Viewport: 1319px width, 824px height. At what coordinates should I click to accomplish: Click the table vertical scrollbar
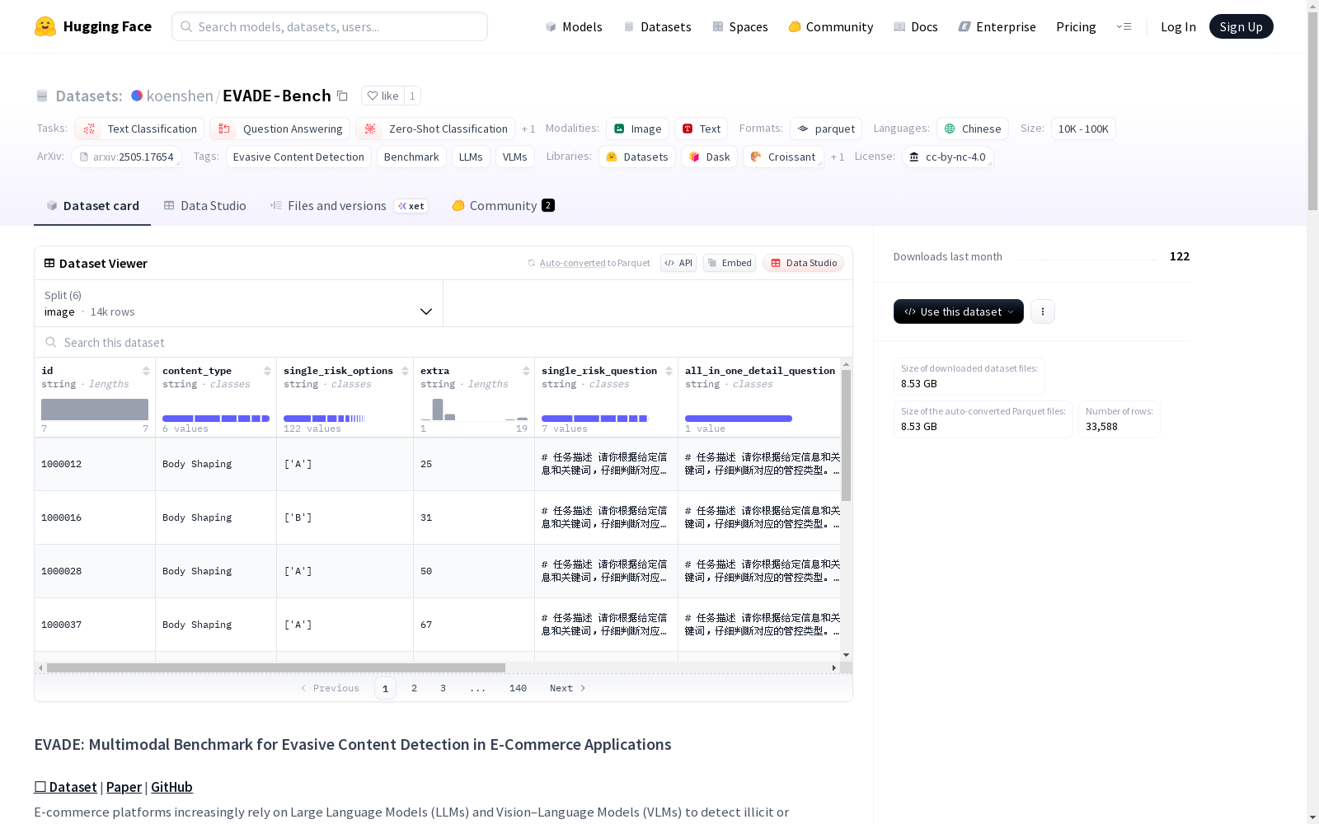click(846, 435)
